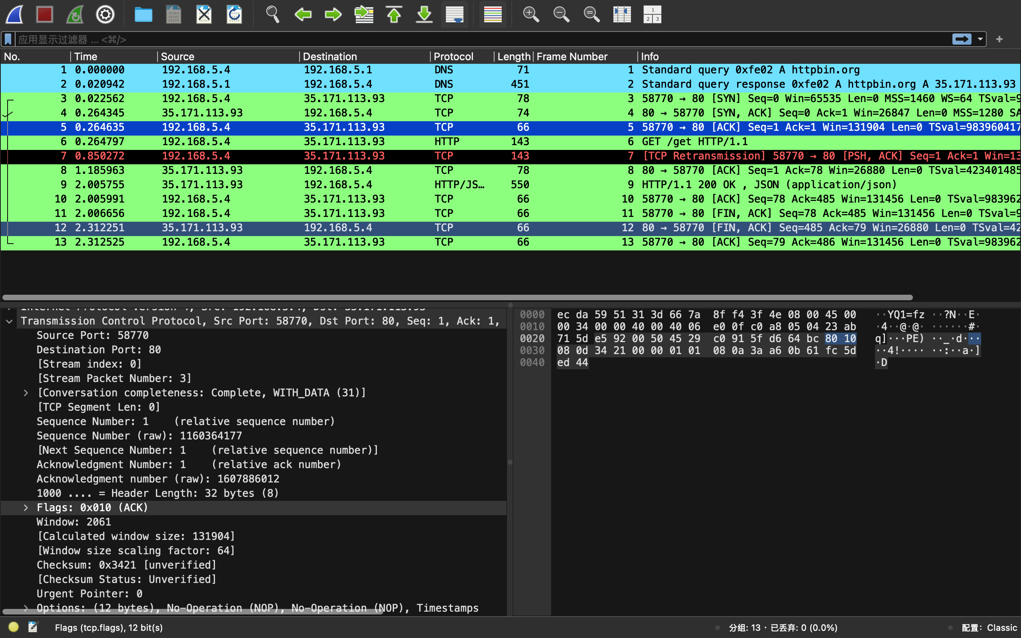Select packet 1 DNS query for httpbin.org

510,70
